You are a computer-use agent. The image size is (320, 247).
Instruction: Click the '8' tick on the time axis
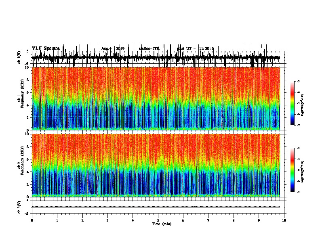point(234,220)
